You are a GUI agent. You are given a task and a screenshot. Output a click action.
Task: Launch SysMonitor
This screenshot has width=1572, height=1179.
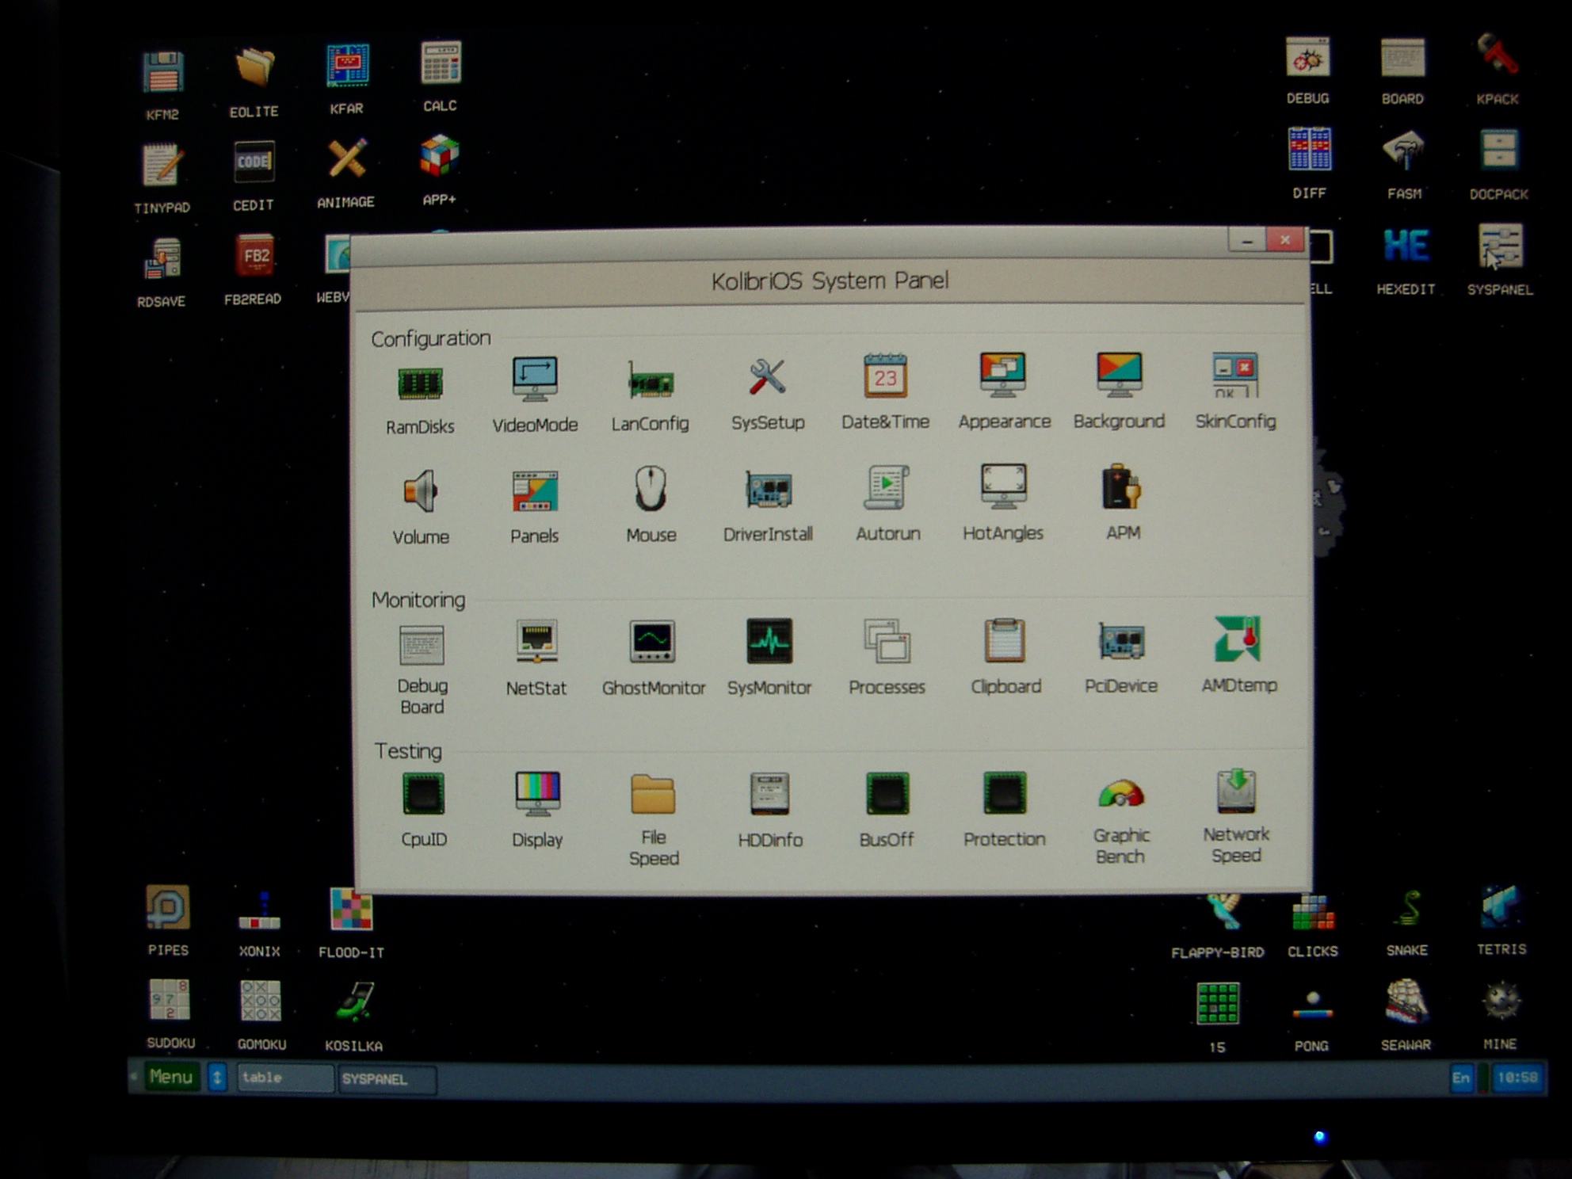(769, 640)
